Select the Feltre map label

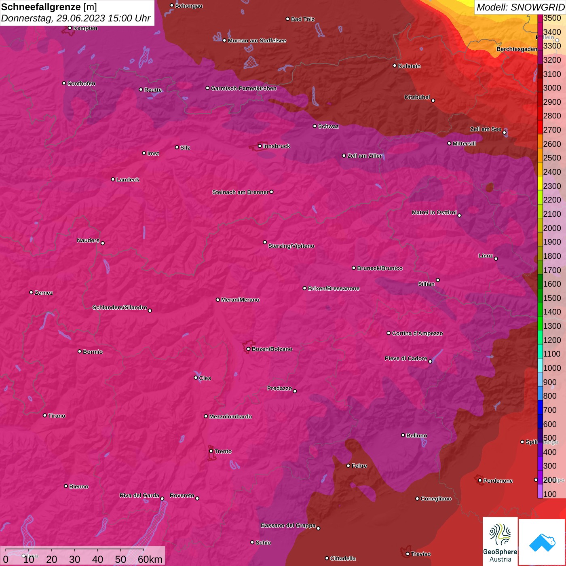tap(359, 466)
